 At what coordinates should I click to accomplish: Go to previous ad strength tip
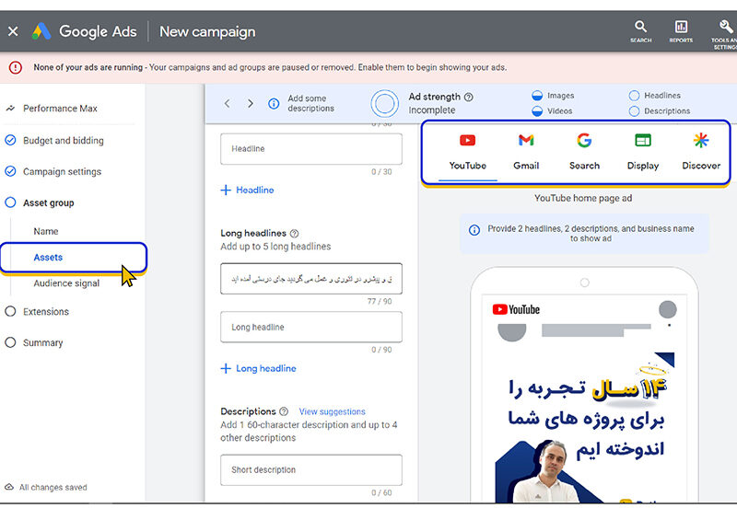click(228, 103)
